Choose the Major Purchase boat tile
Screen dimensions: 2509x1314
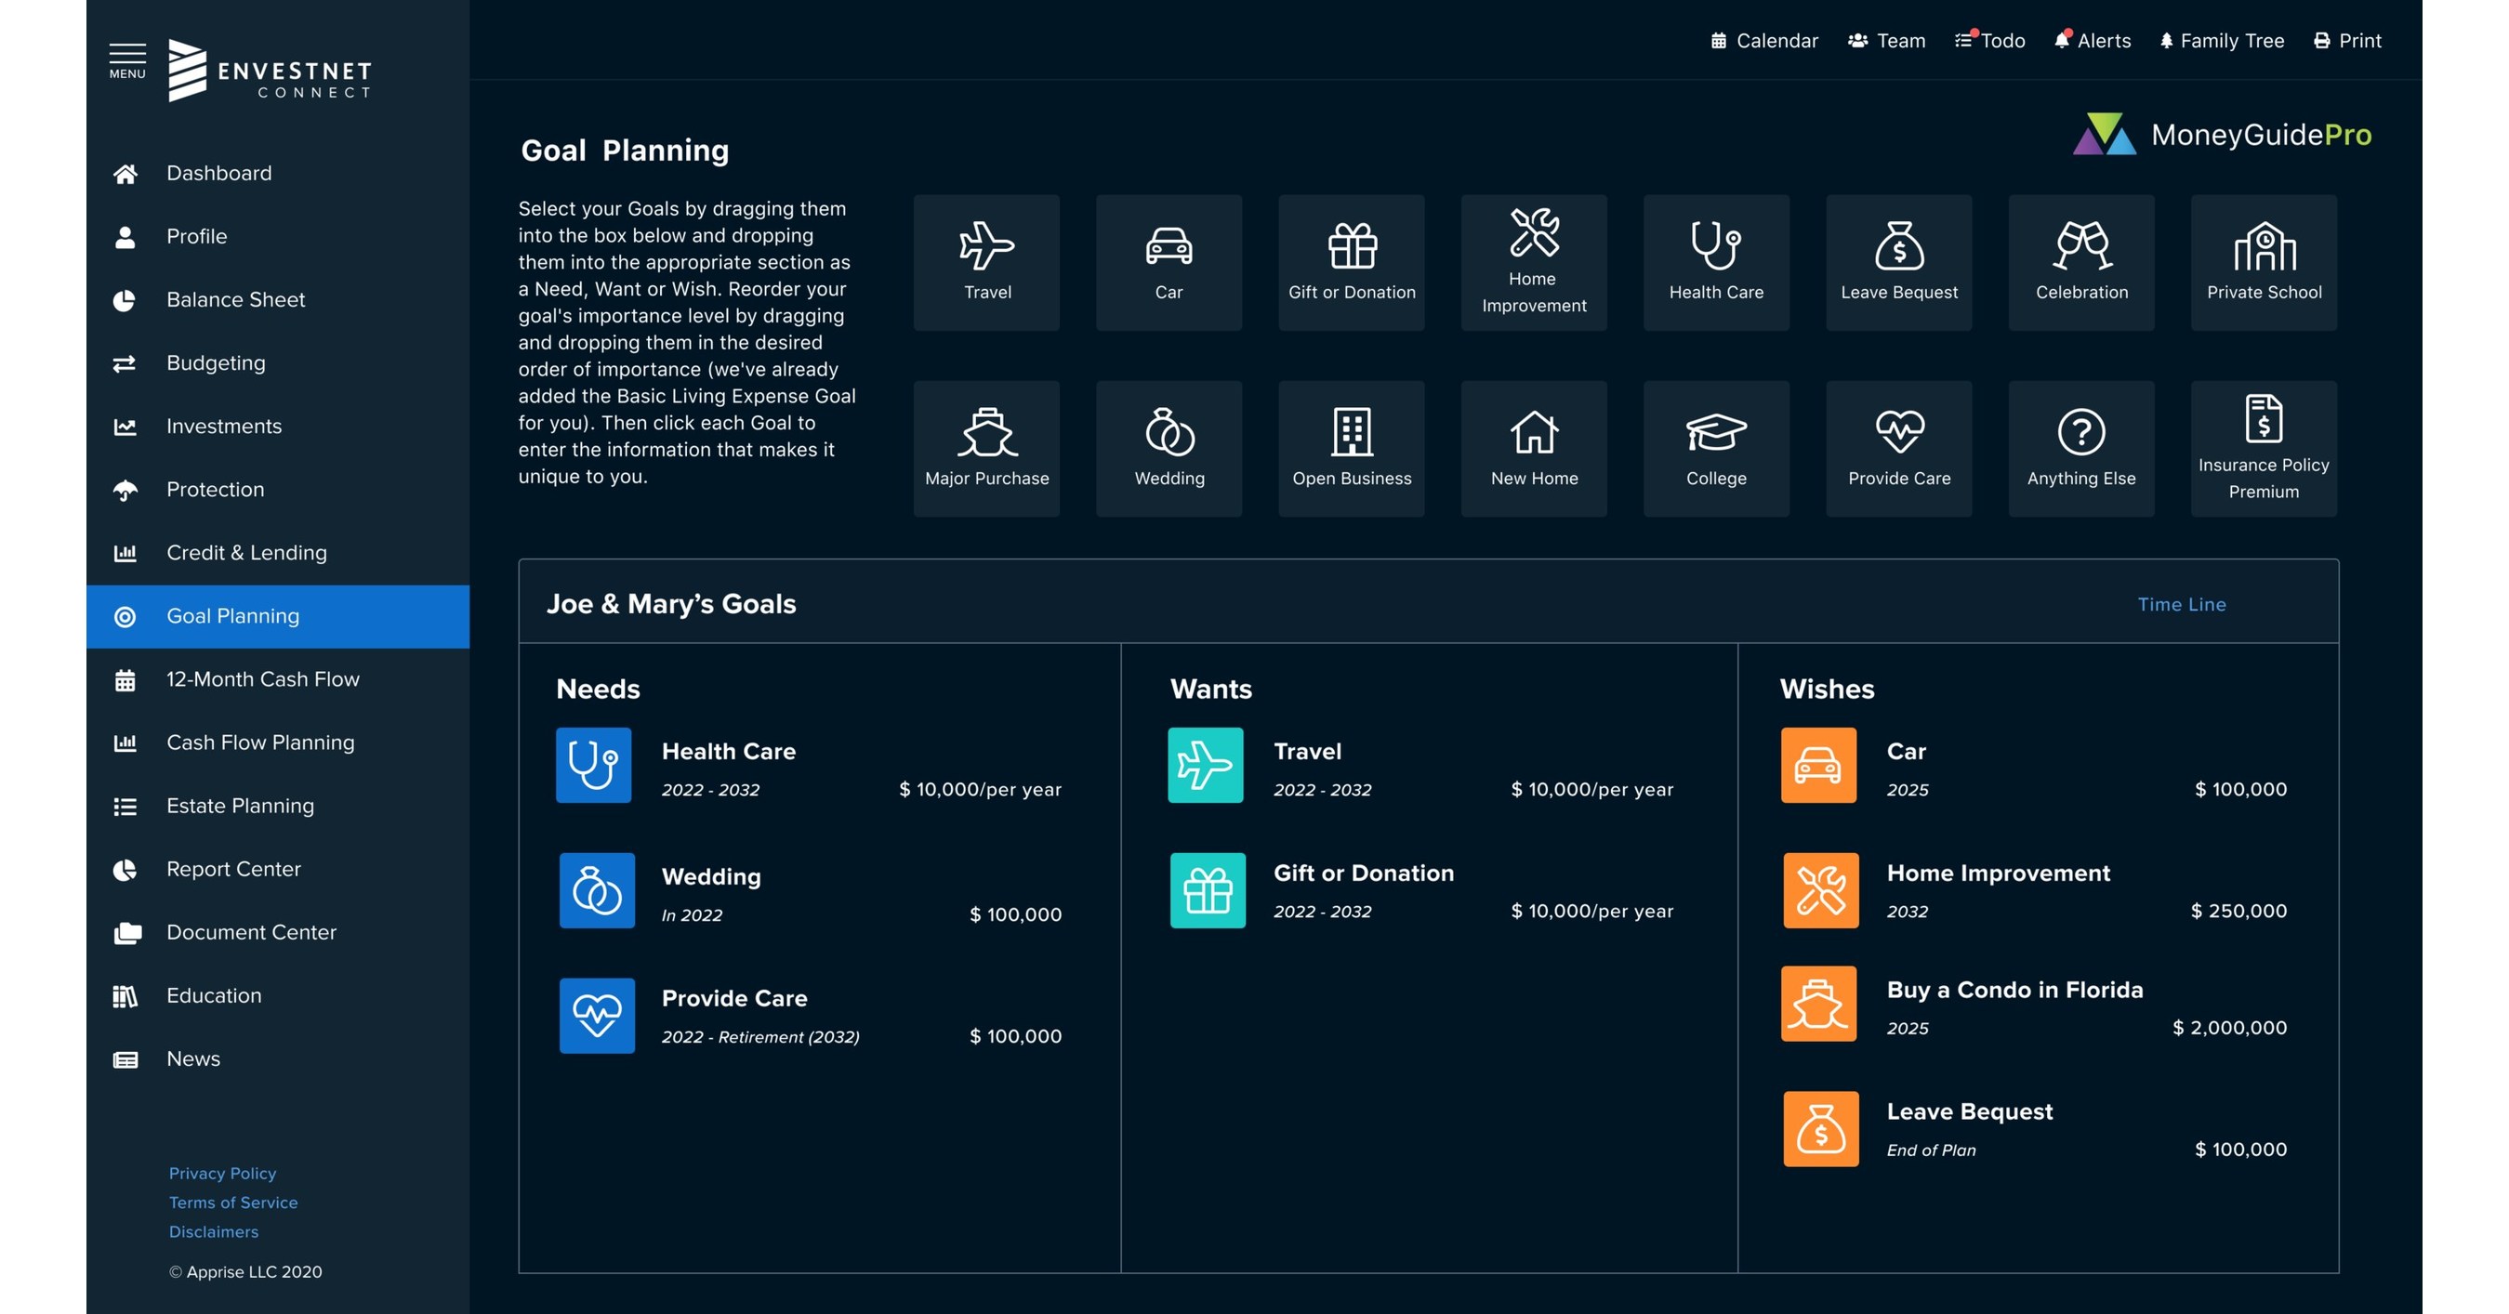click(x=985, y=448)
